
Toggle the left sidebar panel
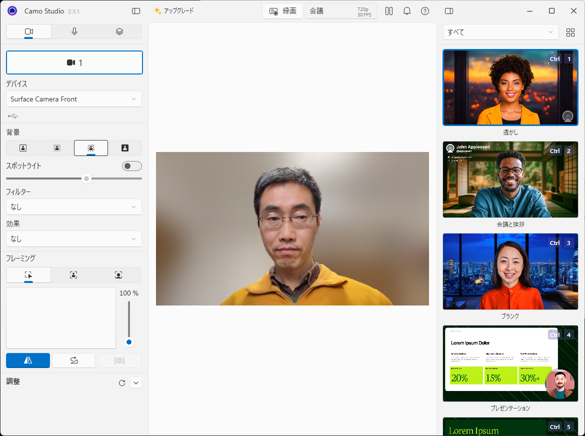point(136,11)
